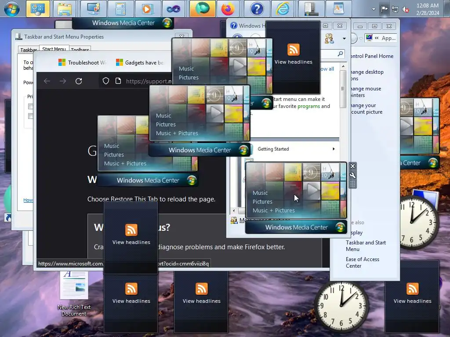Click the Control Panel address bar icon
Screen dimensions: 450x337
(369, 38)
